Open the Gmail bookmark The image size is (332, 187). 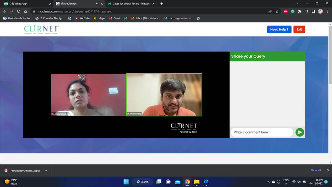click(x=115, y=18)
